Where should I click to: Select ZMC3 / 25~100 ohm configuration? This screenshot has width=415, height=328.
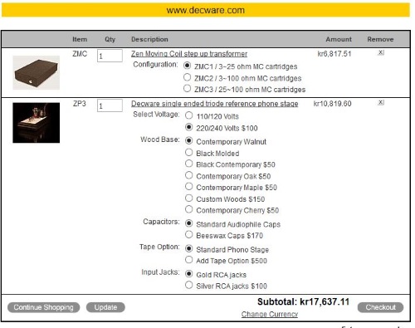(187, 89)
